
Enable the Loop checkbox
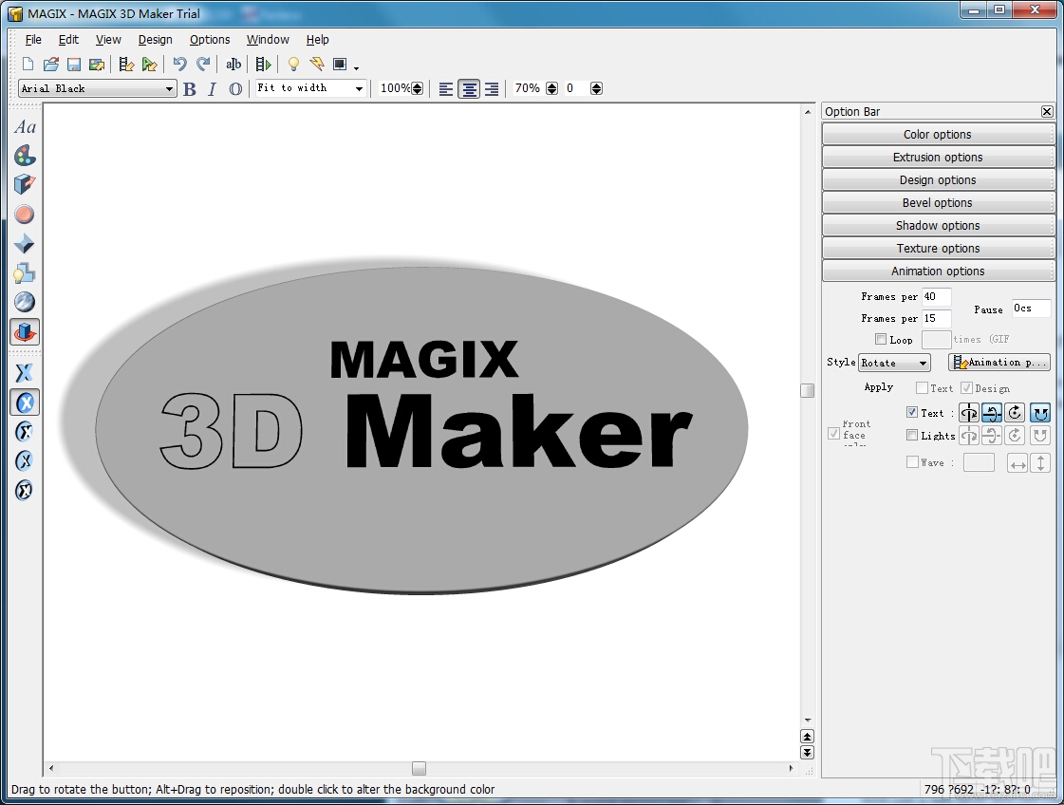(x=881, y=340)
